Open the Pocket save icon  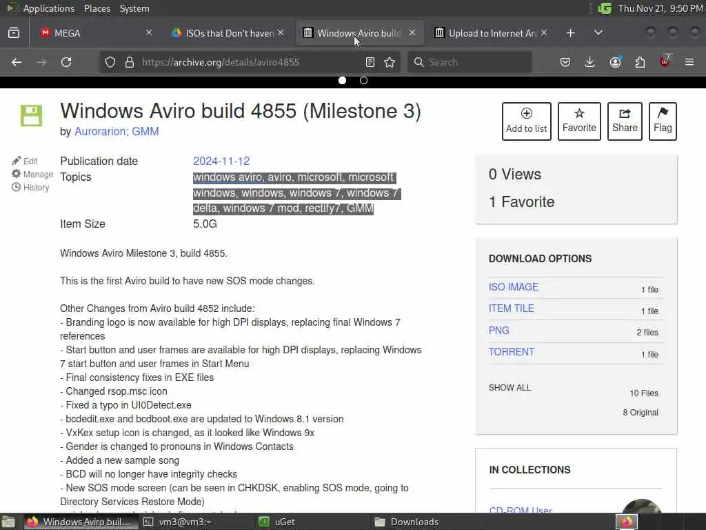[x=565, y=62]
